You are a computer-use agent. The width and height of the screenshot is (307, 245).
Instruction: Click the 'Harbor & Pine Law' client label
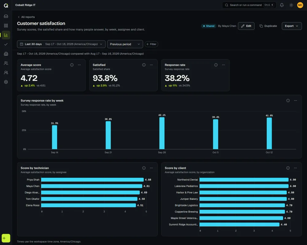pos(187,192)
